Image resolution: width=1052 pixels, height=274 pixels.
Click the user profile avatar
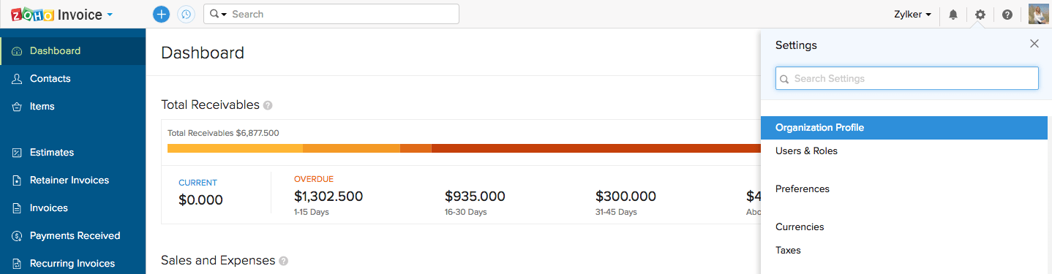(x=1039, y=14)
